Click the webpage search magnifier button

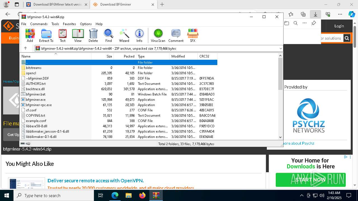(x=347, y=38)
